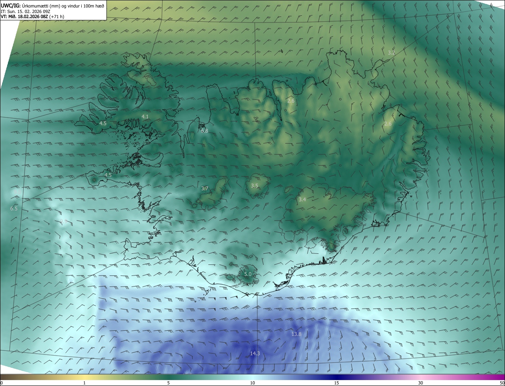Screen dimensions: 505x386
Task: Click the 5.0 value label on the map
Action: tap(248, 274)
